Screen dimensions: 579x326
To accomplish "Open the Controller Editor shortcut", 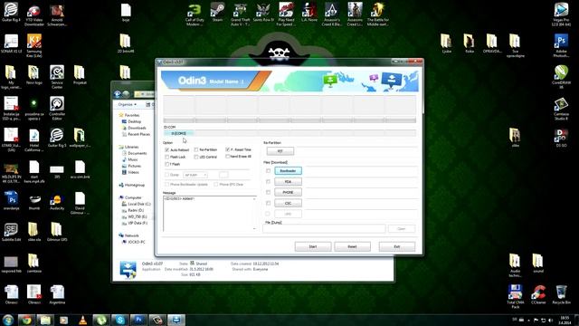I will click(x=57, y=109).
